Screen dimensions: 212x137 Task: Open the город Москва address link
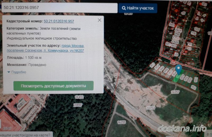(73, 45)
